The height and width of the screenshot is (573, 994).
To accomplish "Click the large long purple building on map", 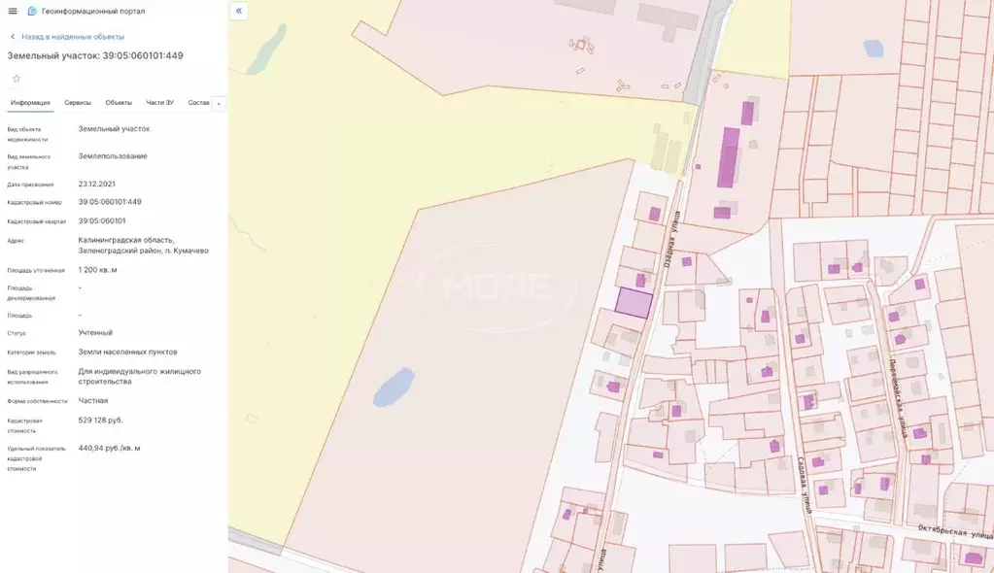I will point(729,158).
